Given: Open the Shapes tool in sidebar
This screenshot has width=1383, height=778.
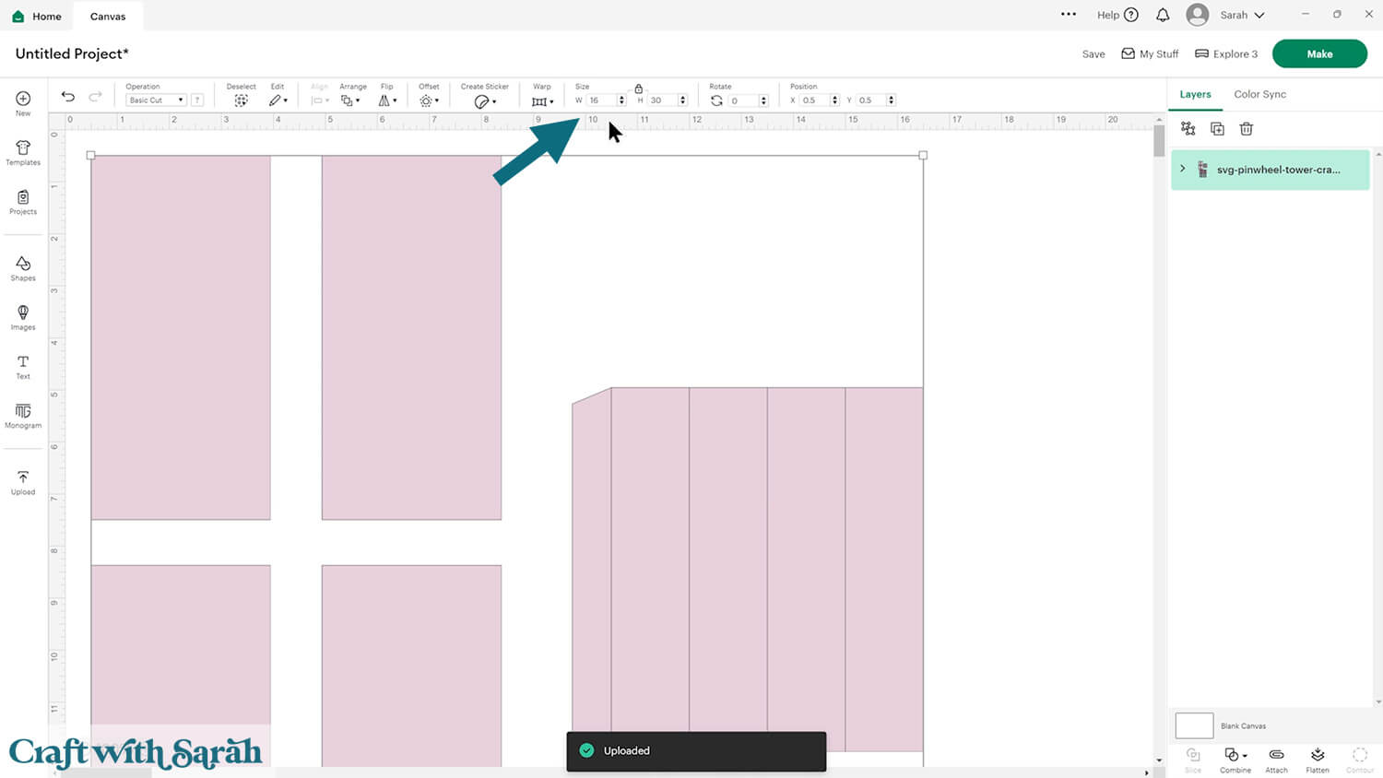Looking at the screenshot, I should click(23, 268).
